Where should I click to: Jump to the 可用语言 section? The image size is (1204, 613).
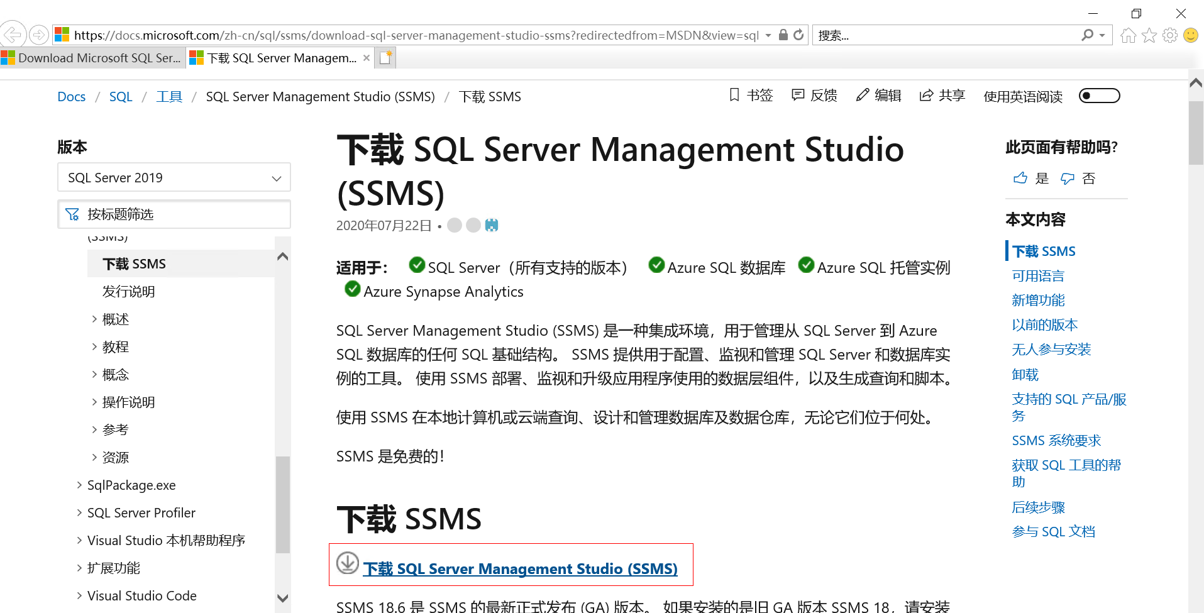click(x=1038, y=276)
